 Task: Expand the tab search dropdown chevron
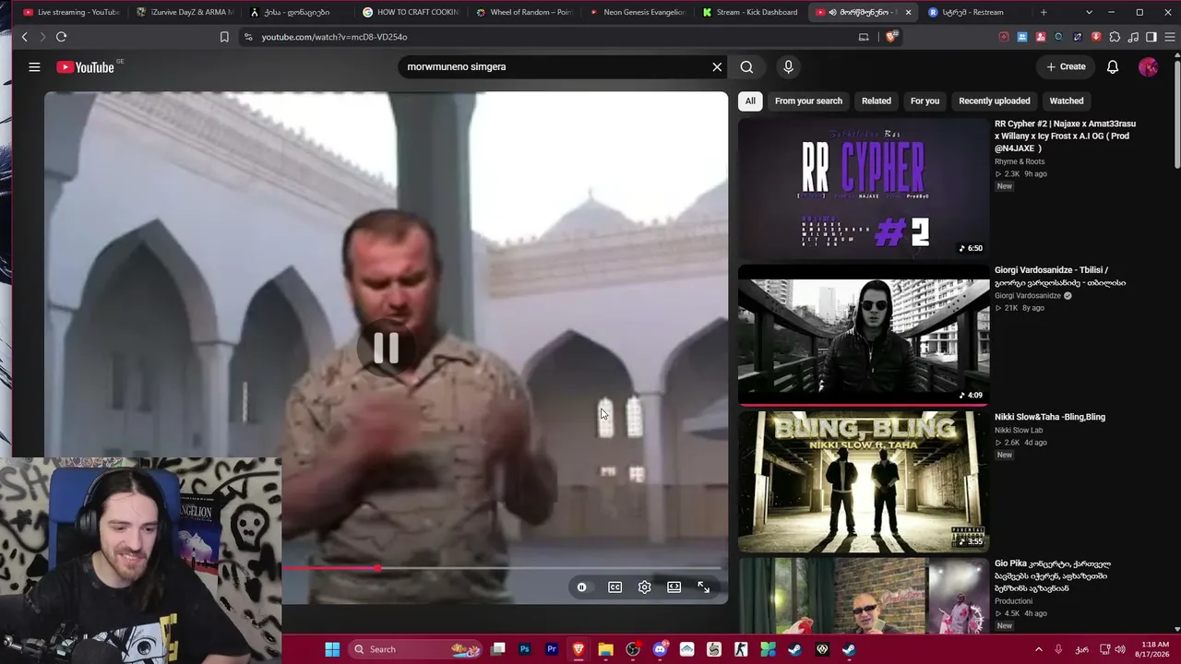tap(1089, 12)
